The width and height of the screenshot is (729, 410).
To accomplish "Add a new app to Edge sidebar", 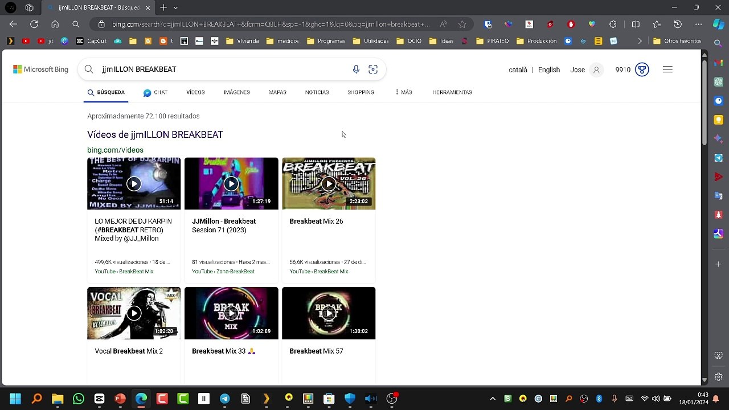I will [719, 264].
